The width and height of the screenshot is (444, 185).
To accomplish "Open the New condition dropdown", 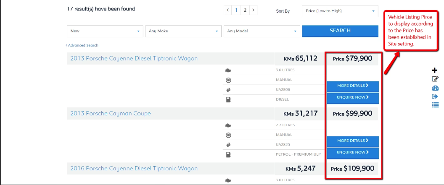I will (x=105, y=31).
